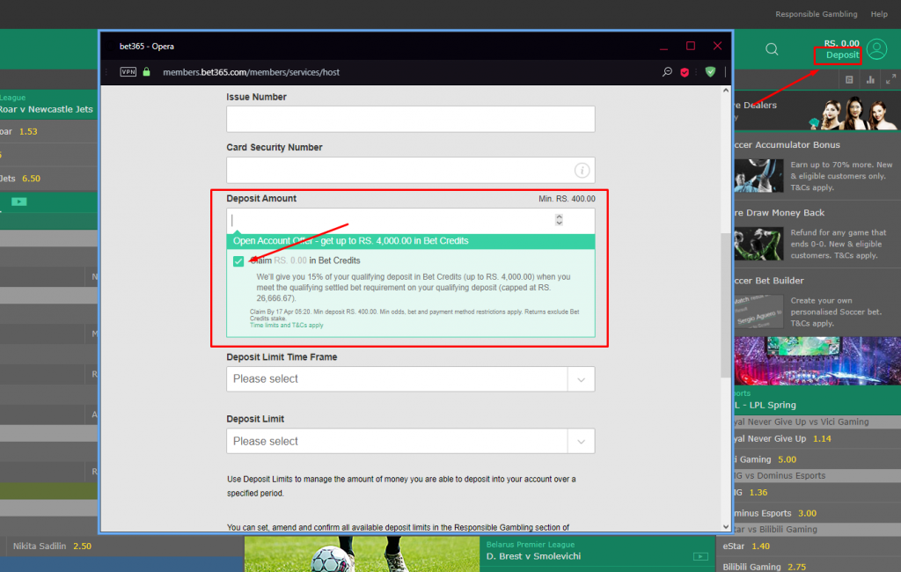The image size is (901, 572).
Task: Select Dominus Esports odds 3.00
Action: pyautogui.click(x=808, y=513)
